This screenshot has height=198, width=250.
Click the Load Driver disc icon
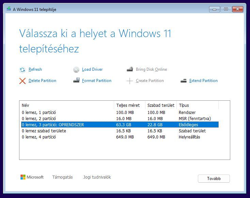coord(76,70)
